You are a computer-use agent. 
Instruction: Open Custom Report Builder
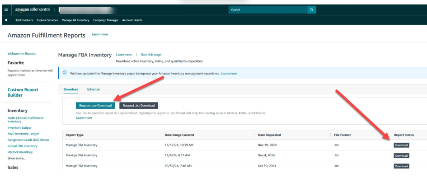click(23, 93)
